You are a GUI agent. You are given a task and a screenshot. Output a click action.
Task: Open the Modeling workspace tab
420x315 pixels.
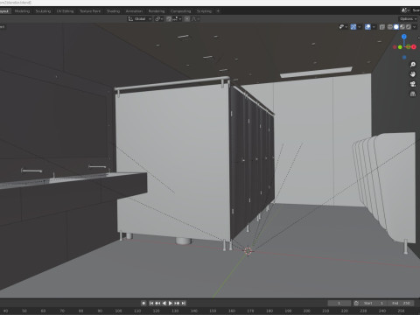pos(22,11)
